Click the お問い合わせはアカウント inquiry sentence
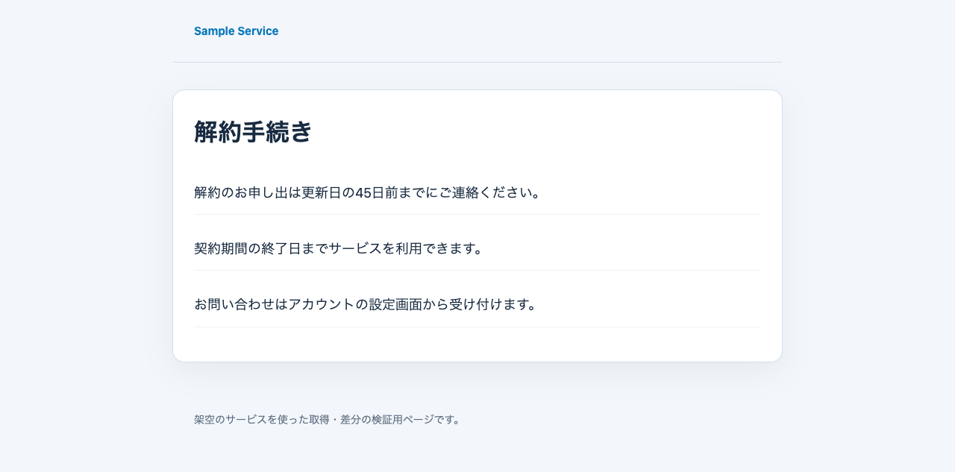 (366, 304)
